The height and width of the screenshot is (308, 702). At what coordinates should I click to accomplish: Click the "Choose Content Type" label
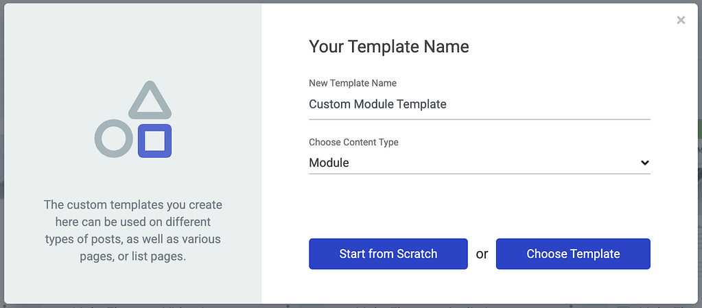353,142
